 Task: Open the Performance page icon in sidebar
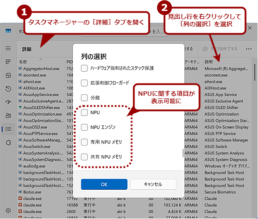click(x=8, y=75)
